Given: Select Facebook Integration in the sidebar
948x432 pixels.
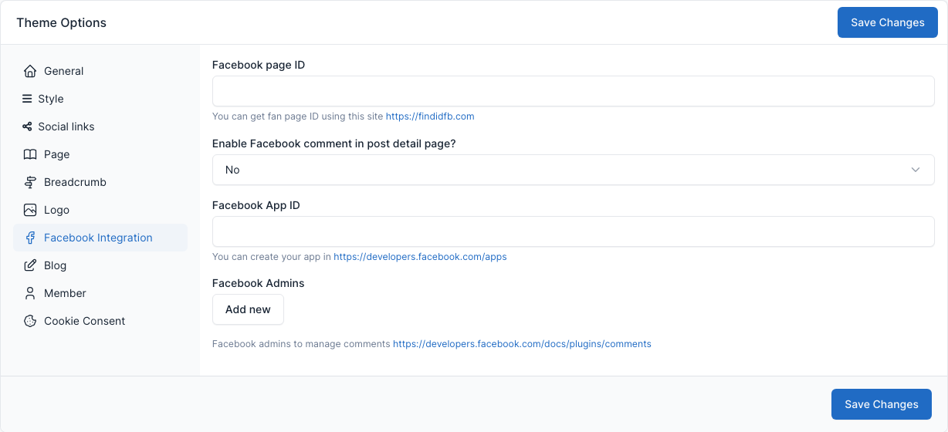Looking at the screenshot, I should point(100,238).
